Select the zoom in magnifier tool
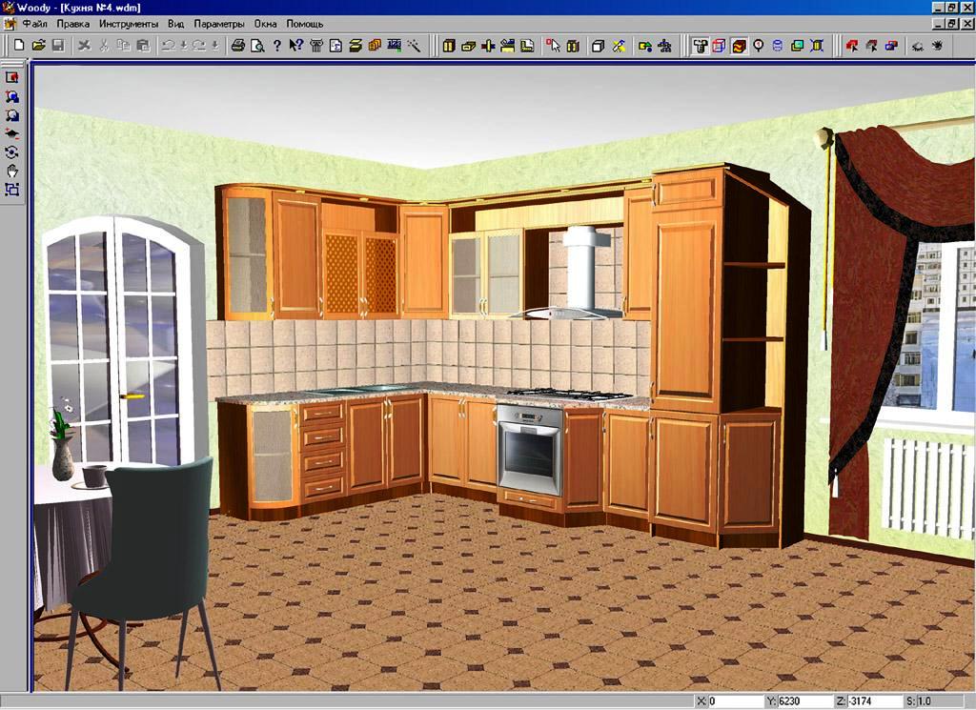The height and width of the screenshot is (710, 976). (12, 96)
